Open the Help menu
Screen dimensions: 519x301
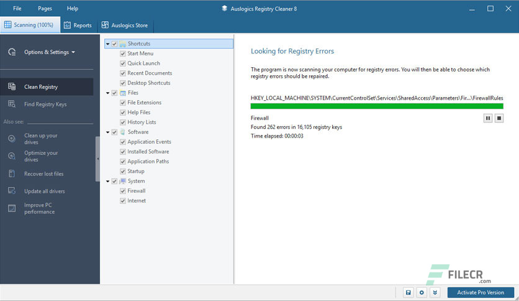(73, 8)
